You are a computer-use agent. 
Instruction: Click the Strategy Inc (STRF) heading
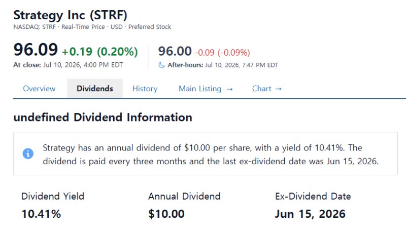pos(70,15)
